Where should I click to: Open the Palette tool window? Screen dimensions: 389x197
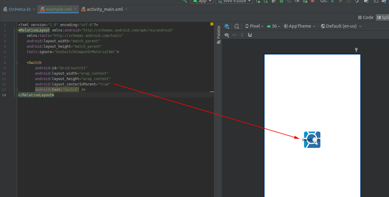click(x=218, y=35)
